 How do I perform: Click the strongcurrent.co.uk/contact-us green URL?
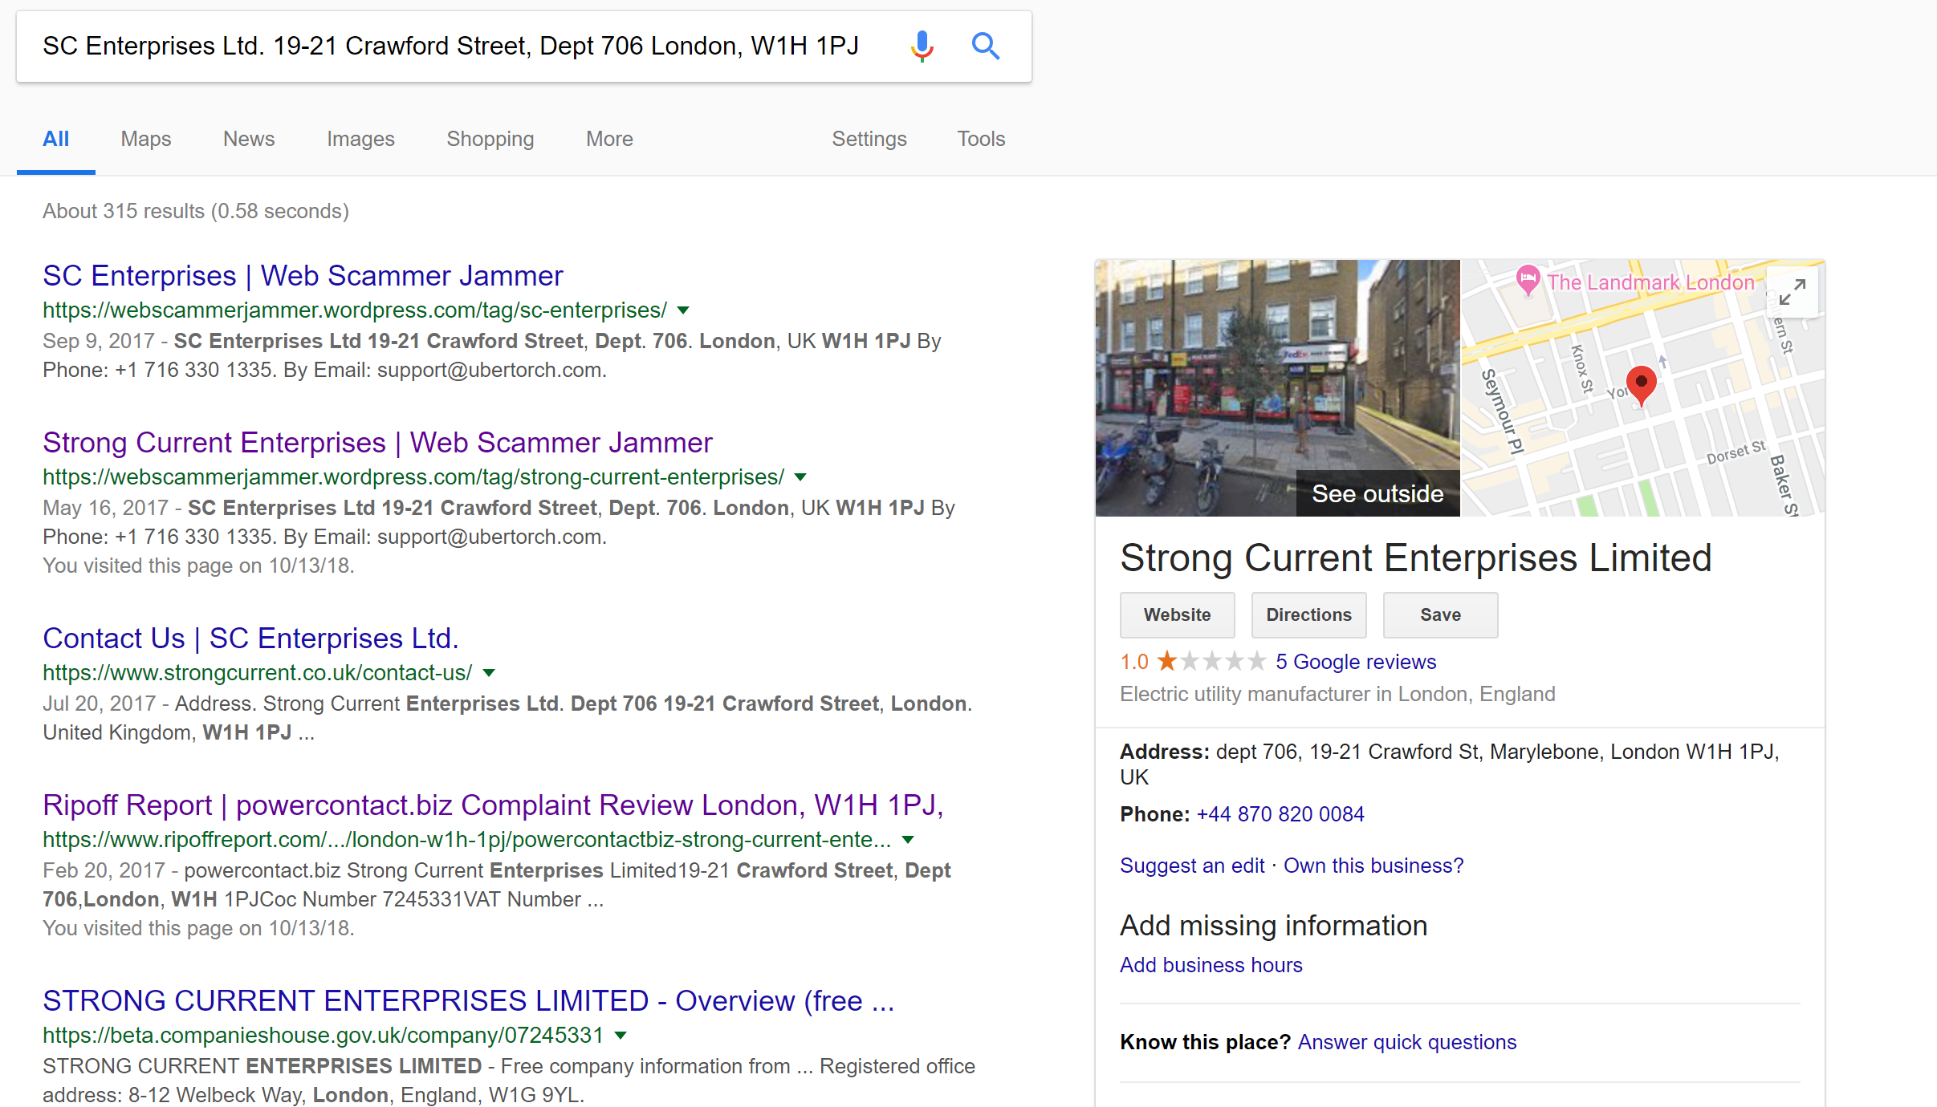257,673
